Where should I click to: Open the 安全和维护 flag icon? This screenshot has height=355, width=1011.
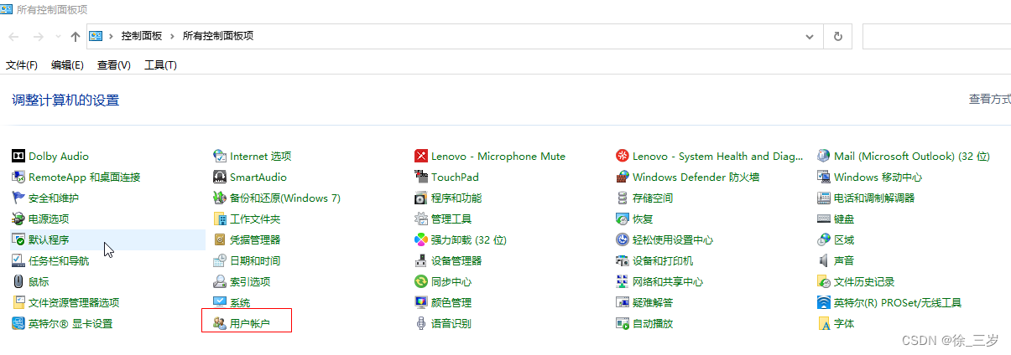click(18, 198)
